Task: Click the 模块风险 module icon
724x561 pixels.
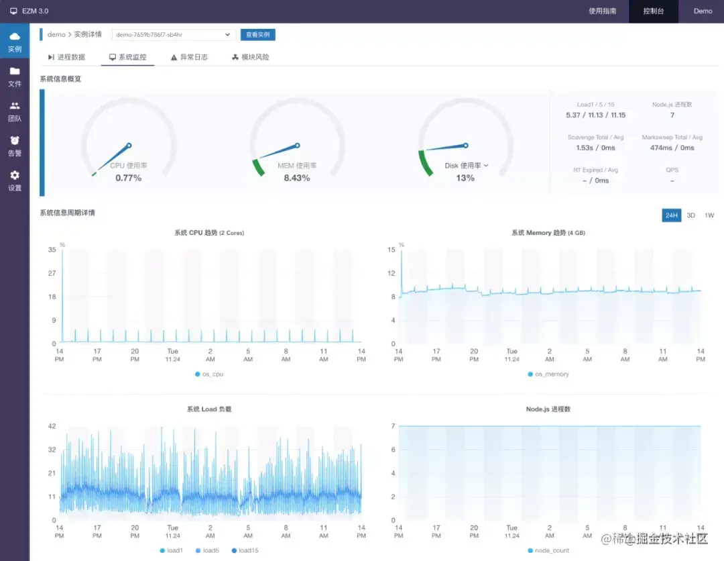Action: point(235,57)
